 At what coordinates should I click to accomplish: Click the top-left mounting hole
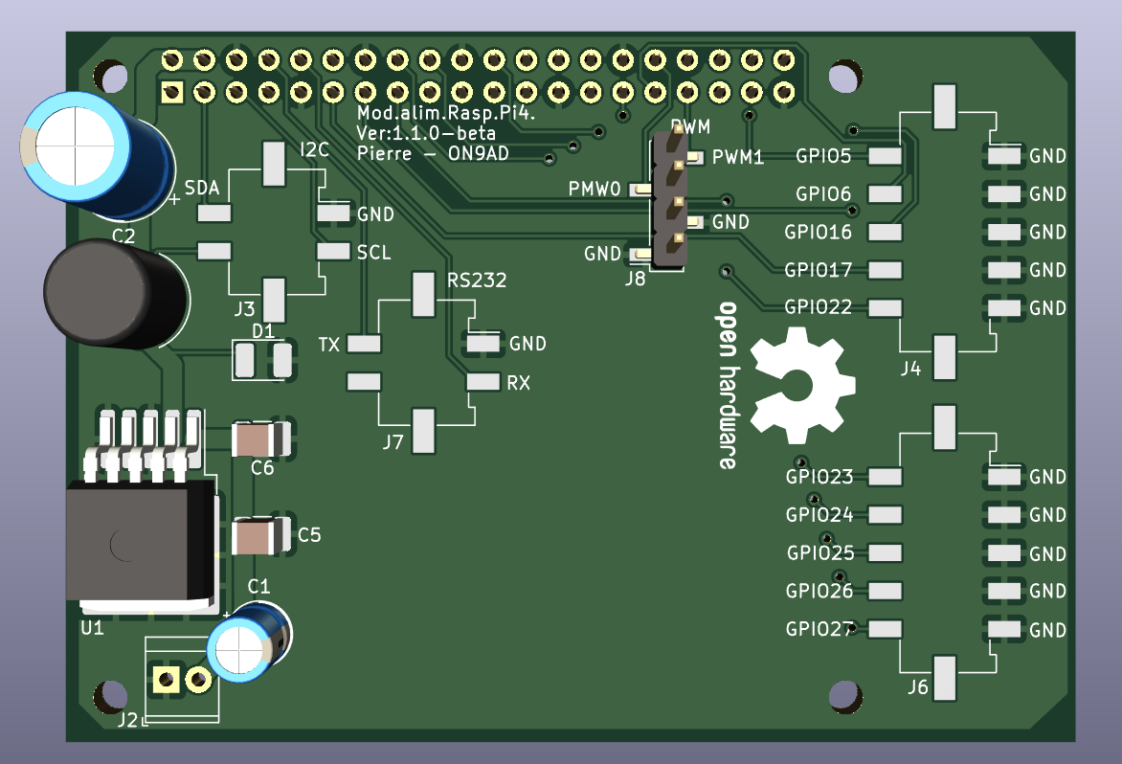(x=108, y=75)
